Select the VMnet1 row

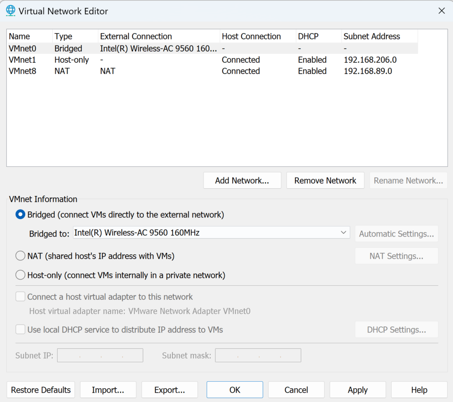coord(212,60)
